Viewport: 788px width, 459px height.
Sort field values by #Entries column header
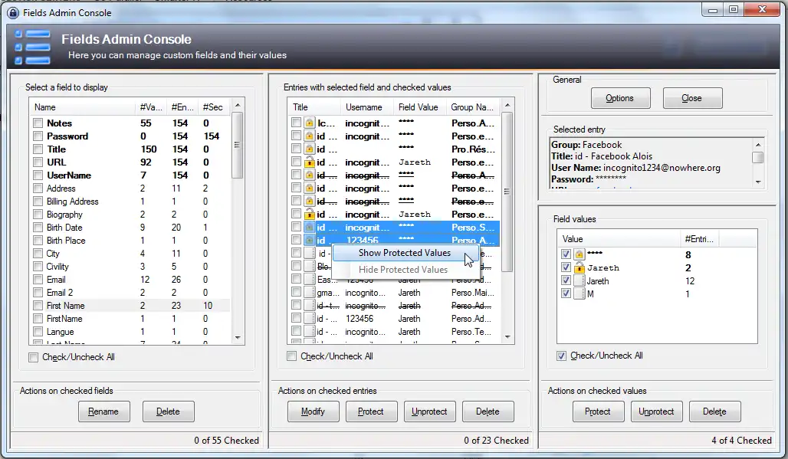(x=700, y=239)
